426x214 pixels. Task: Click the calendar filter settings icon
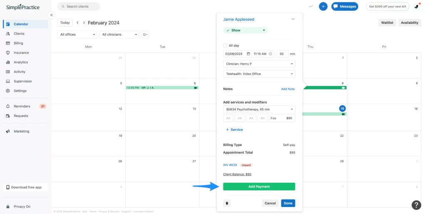(x=145, y=34)
